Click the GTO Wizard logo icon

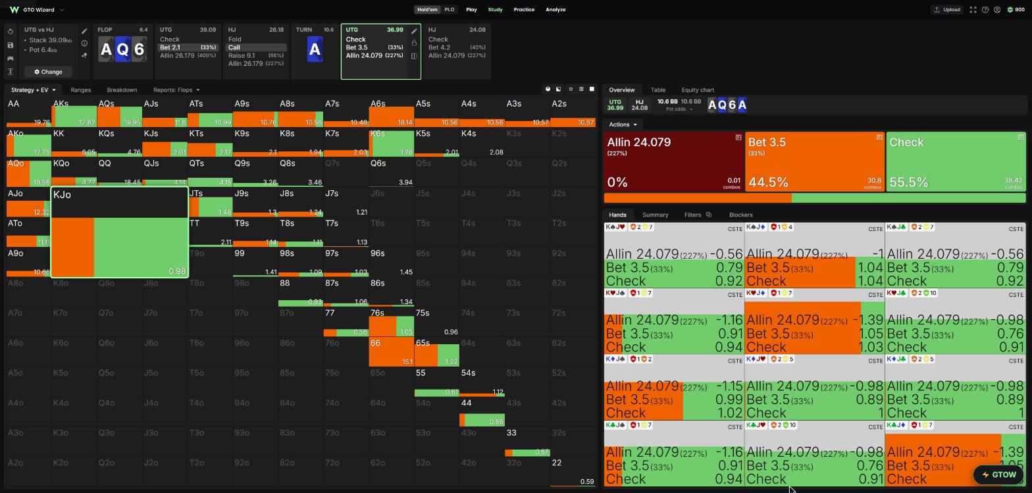click(14, 10)
